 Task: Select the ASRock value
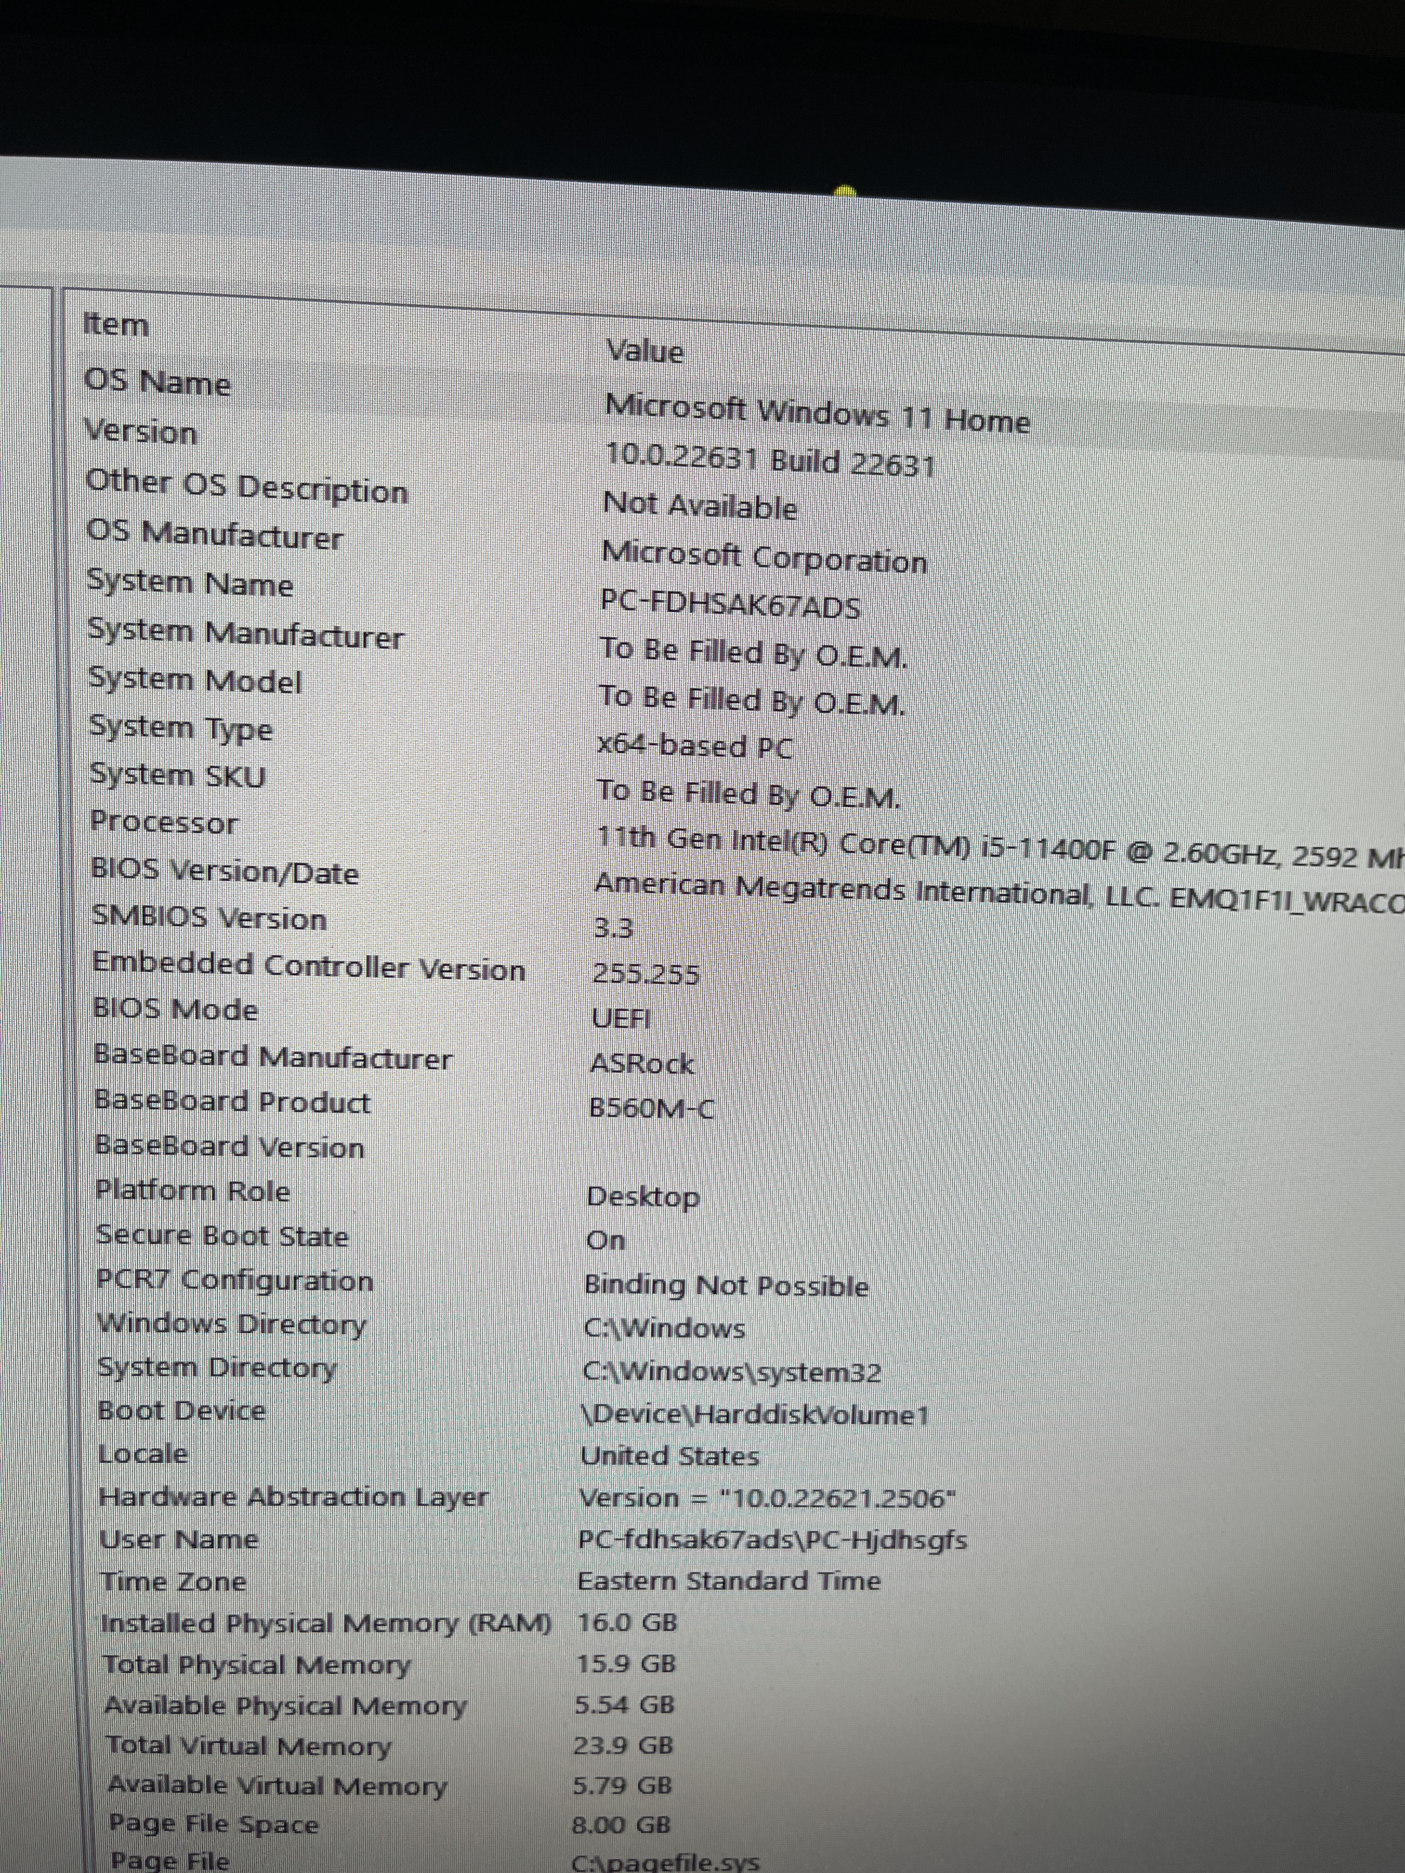pos(642,1063)
